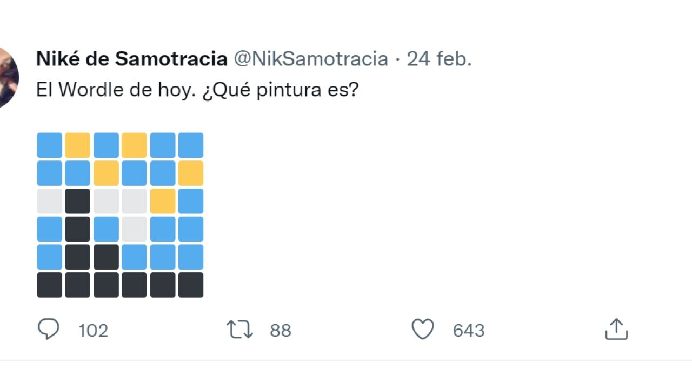This screenshot has width=692, height=389.
Task: Open the Niké de Samotracia display name
Action: coord(131,59)
